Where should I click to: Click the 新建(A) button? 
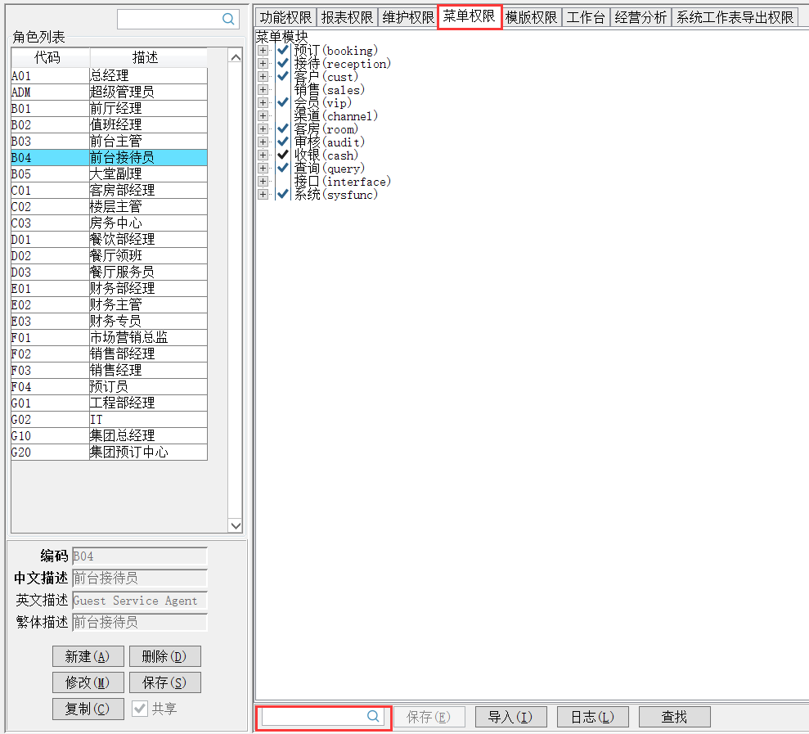pyautogui.click(x=88, y=656)
